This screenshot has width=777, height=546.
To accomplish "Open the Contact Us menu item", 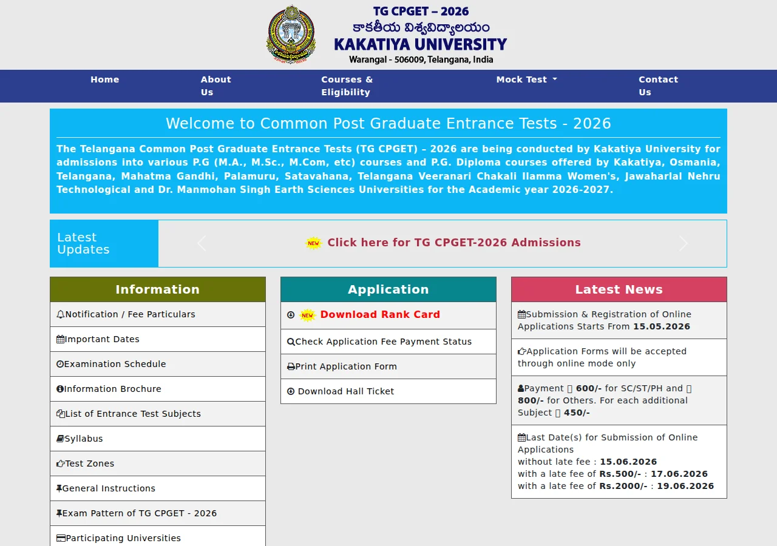I will point(658,86).
